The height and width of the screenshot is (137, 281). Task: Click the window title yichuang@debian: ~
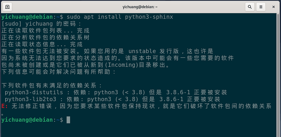click(140, 7)
